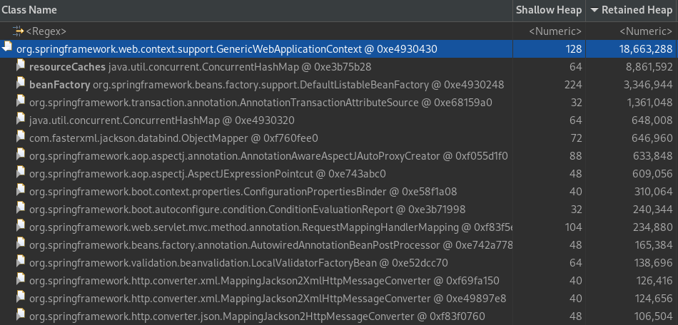Screen dimensions: 678x325
Task: Click retained heap value 106,504
Action: pos(653,316)
